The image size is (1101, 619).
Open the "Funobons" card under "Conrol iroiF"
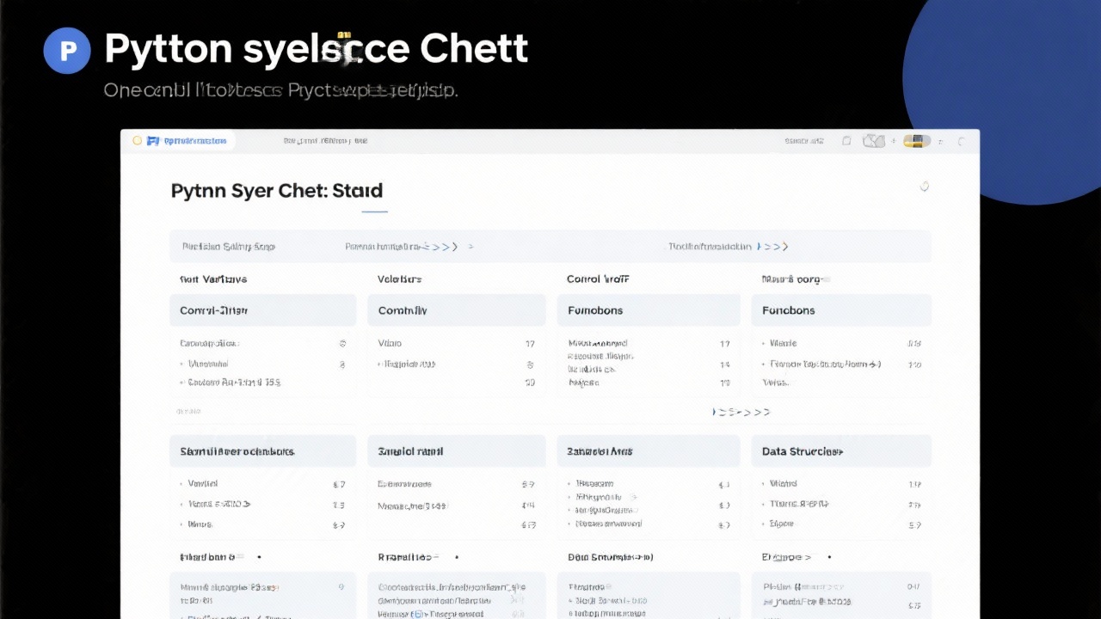(649, 310)
